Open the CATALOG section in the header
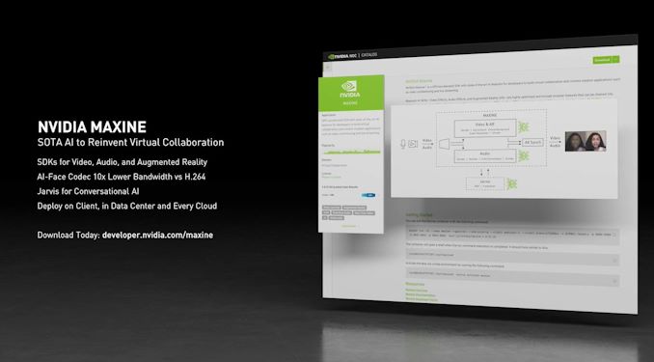 [x=369, y=55]
